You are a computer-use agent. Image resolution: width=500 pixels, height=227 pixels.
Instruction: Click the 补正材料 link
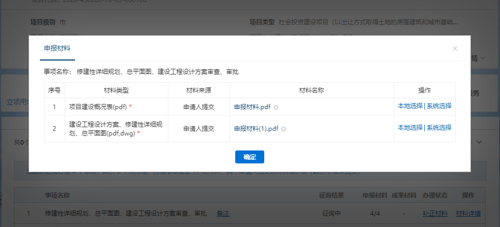tap(435, 214)
